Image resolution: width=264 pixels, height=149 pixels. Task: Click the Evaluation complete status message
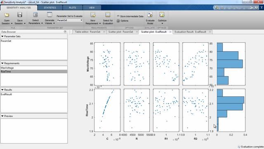pos(252,147)
